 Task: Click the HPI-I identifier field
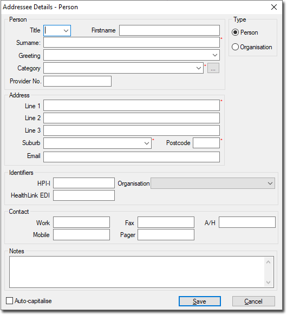pyautogui.click(x=84, y=183)
